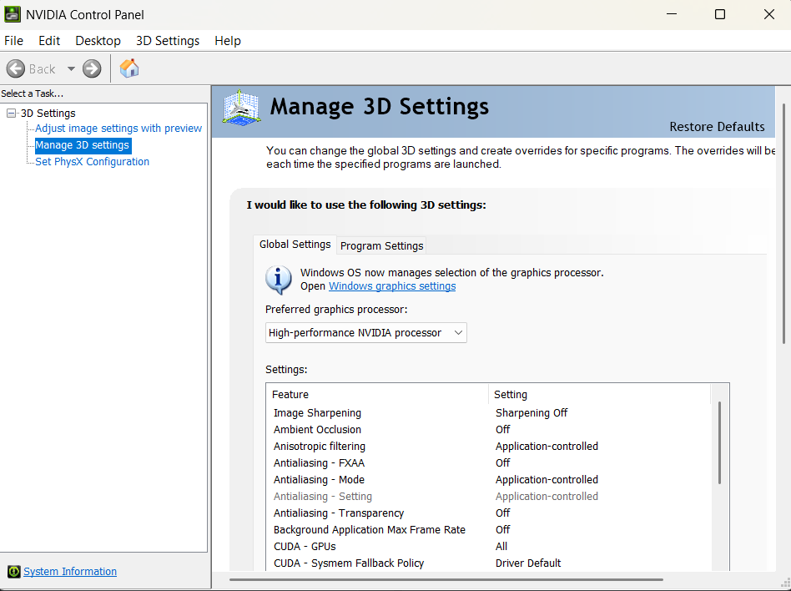Select Background Application Max Frame Rate row
791x591 pixels.
click(488, 529)
